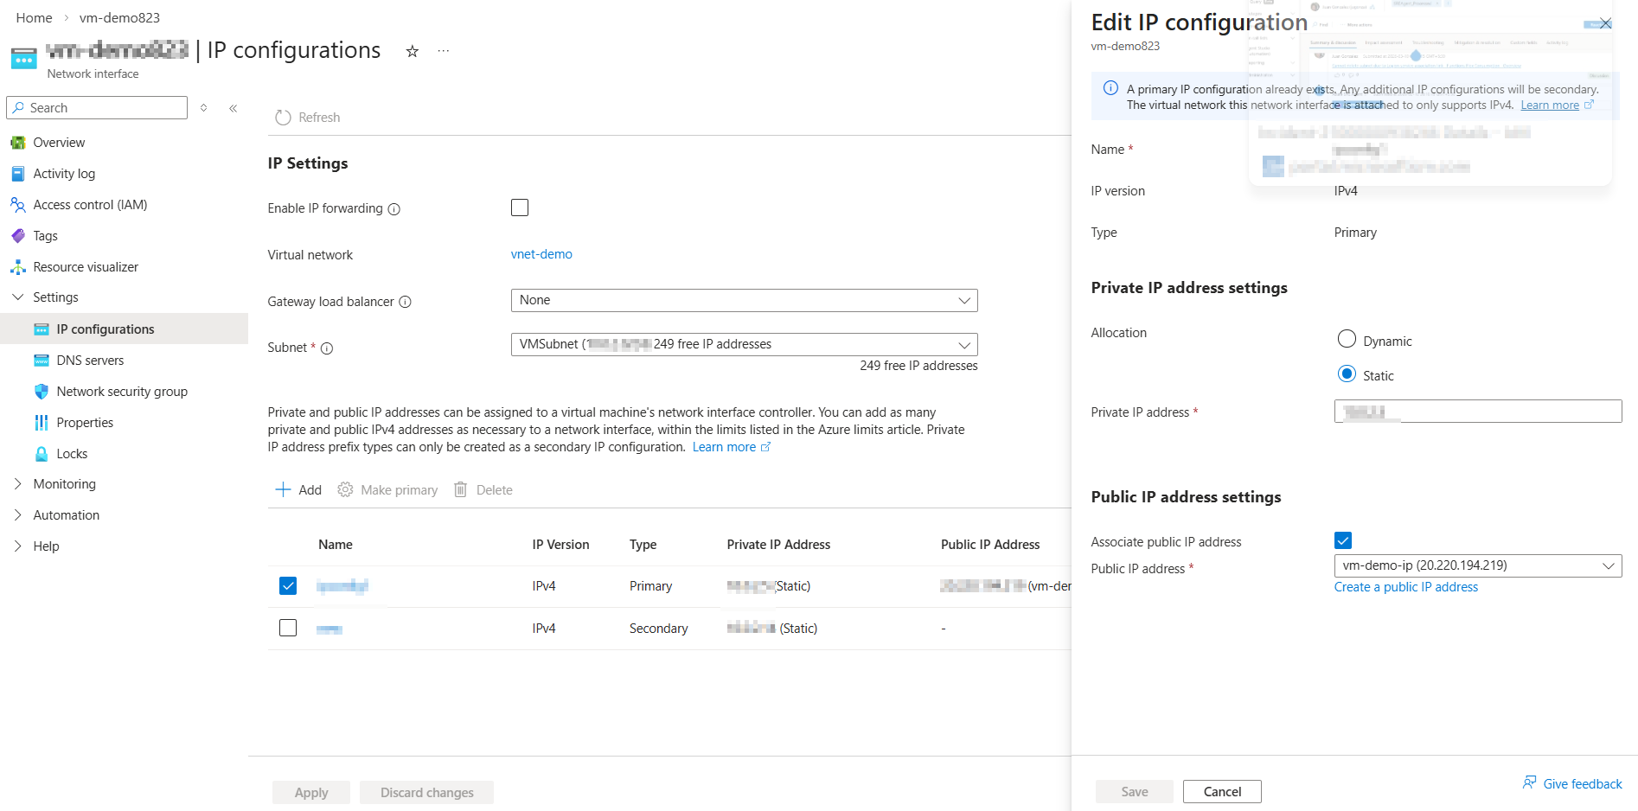Image resolution: width=1638 pixels, height=811 pixels.
Task: Open the primary IP configuration name link
Action: 342,586
